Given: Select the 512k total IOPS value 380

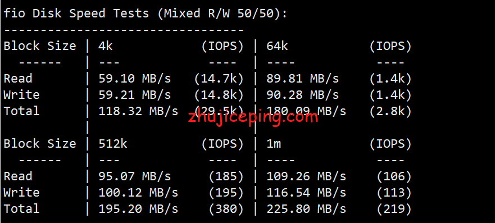Looking at the screenshot, I should 226,209.
